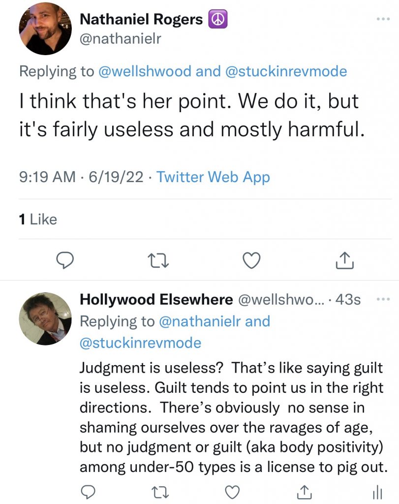Like the main tweet with heart icon
The width and height of the screenshot is (399, 504).
[x=252, y=260]
